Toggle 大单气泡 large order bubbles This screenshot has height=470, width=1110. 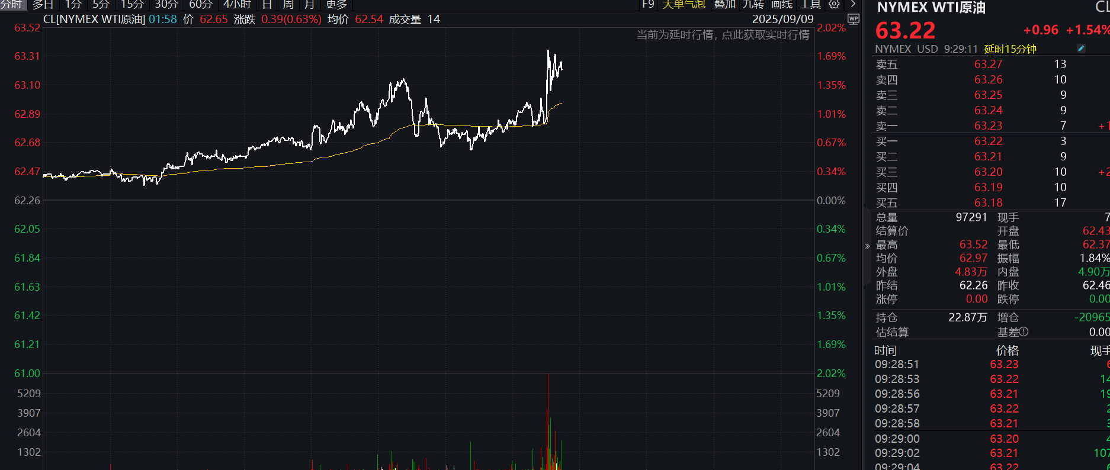684,4
